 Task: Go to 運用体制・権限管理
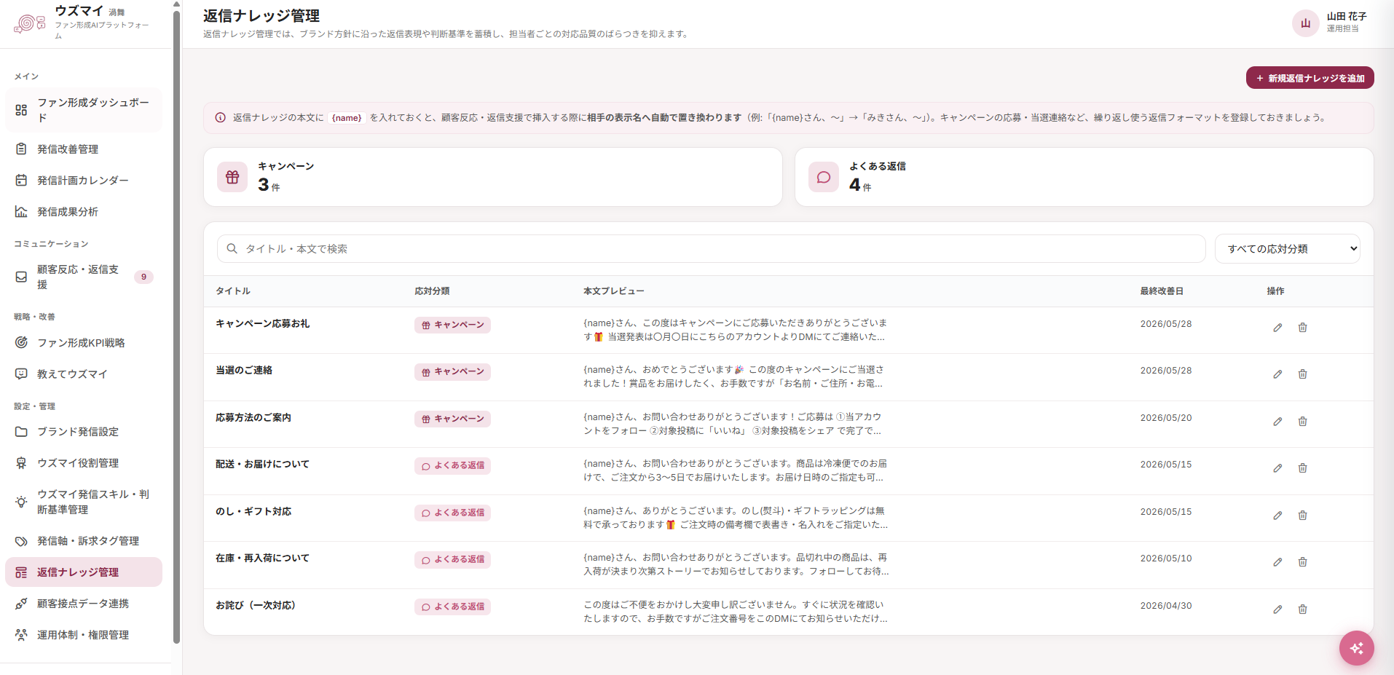tap(84, 635)
